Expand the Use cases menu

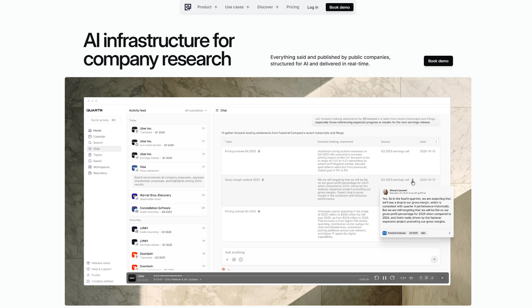tap(237, 7)
